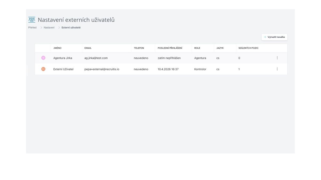
Task: Click the orange EU avatar for Externí Uživatel
Action: (43, 69)
